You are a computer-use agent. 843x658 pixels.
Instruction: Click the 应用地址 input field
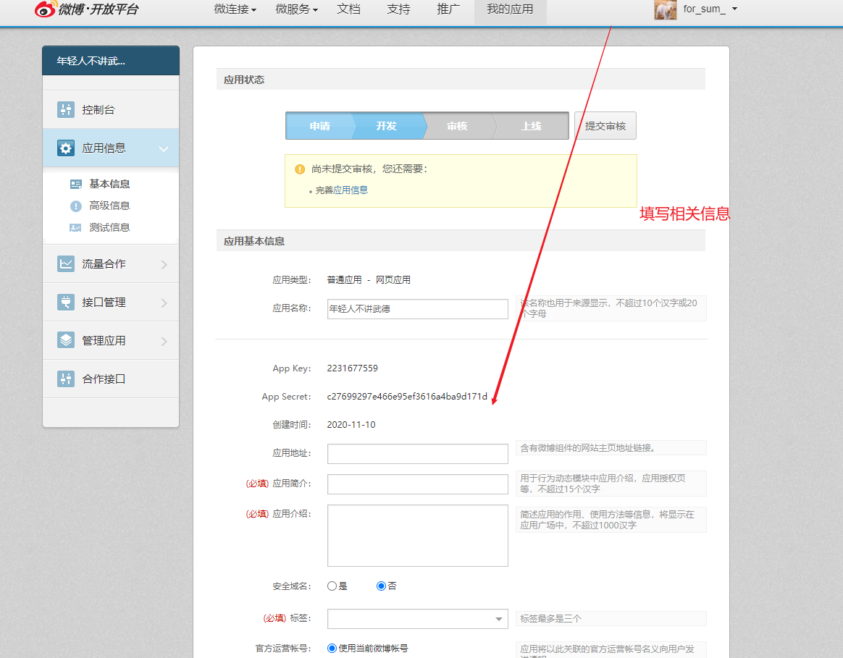[418, 454]
